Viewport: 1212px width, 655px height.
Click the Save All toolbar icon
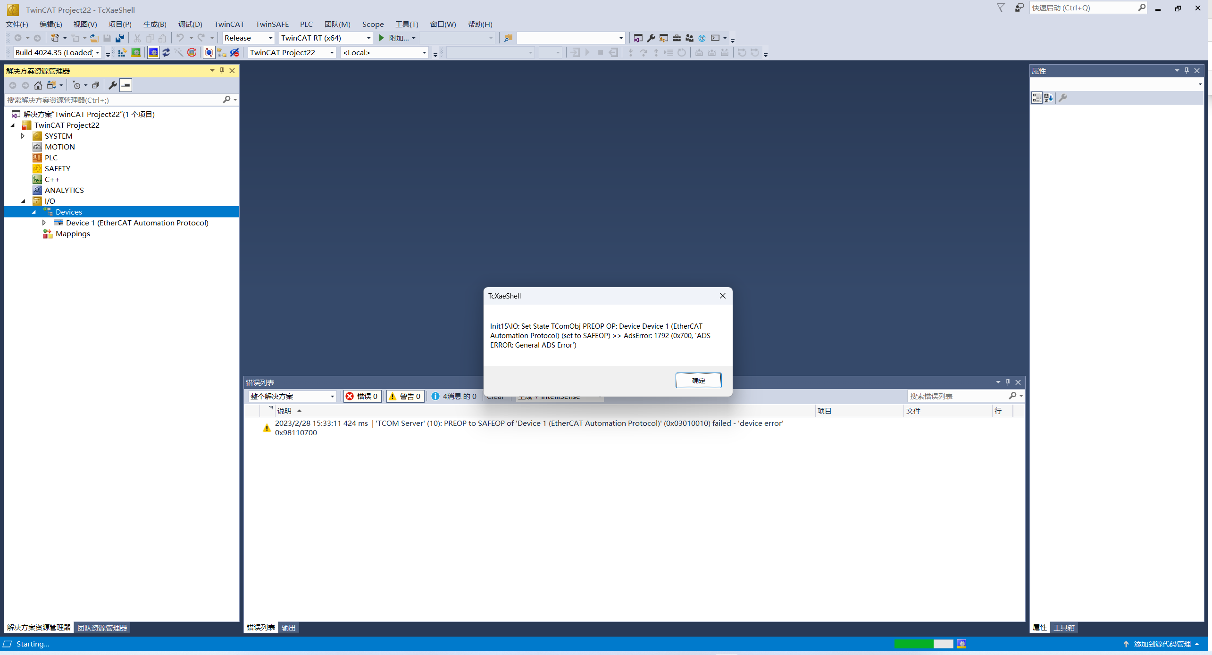pyautogui.click(x=120, y=38)
